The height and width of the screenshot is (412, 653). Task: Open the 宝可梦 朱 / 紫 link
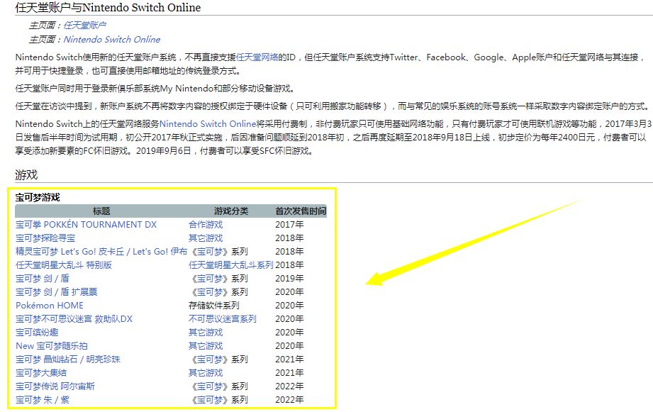[43, 400]
